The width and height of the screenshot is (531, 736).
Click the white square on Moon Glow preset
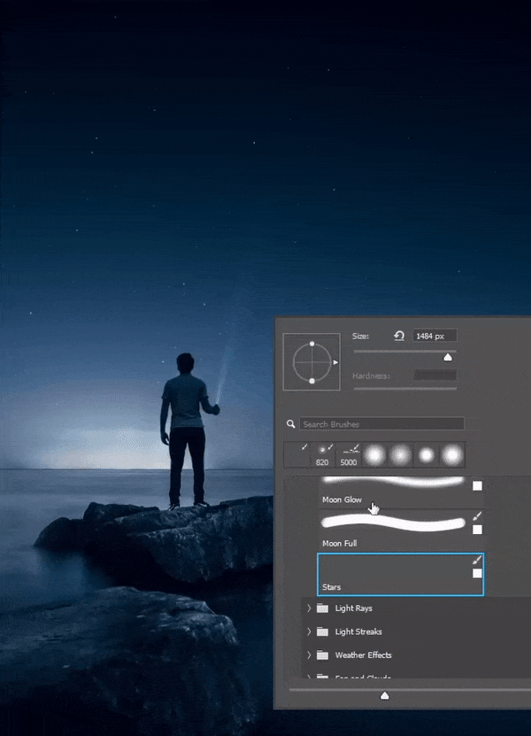click(x=477, y=485)
